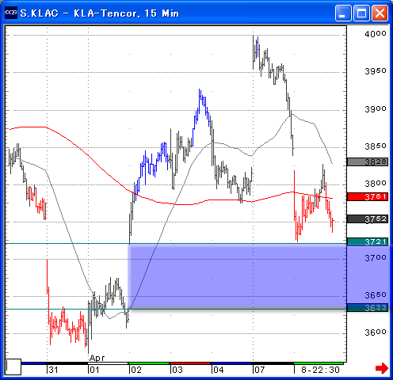The width and height of the screenshot is (393, 380).
Task: Click the 3850 price scale value
Action: 376,146
